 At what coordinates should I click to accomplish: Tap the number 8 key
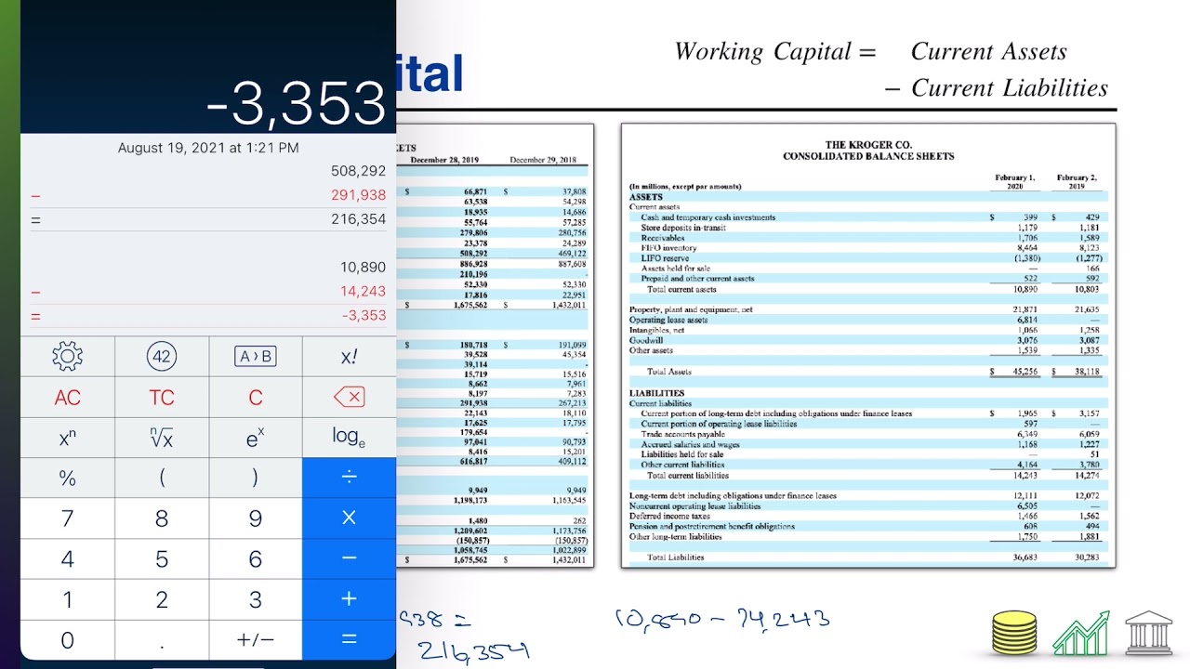(162, 518)
